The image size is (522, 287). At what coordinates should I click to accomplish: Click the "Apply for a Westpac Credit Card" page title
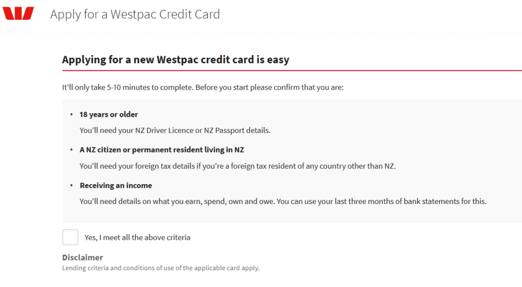pos(135,14)
